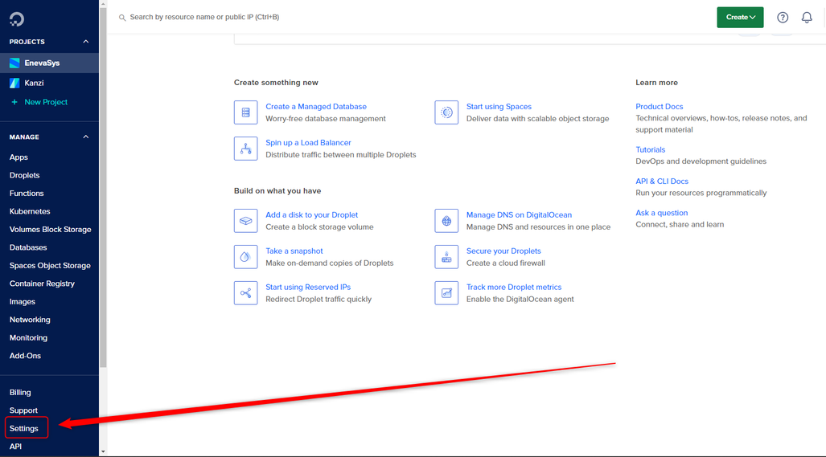This screenshot has height=457, width=826.
Task: Click the Managed Database icon
Action: 245,112
